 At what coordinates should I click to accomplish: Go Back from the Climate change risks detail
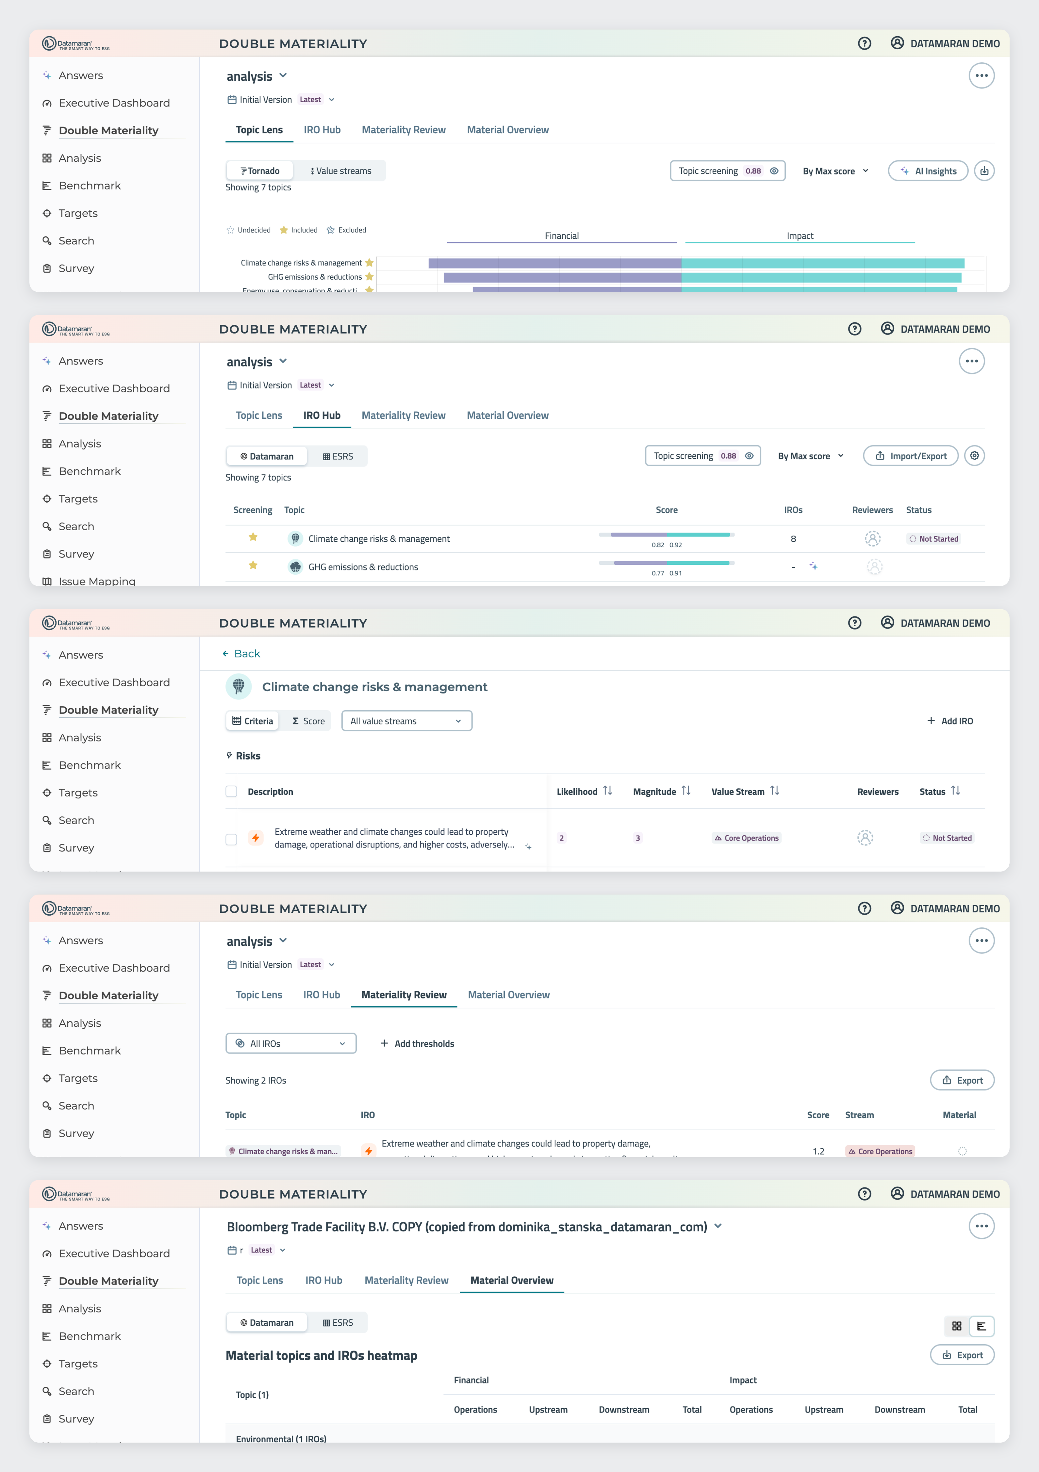pos(240,653)
